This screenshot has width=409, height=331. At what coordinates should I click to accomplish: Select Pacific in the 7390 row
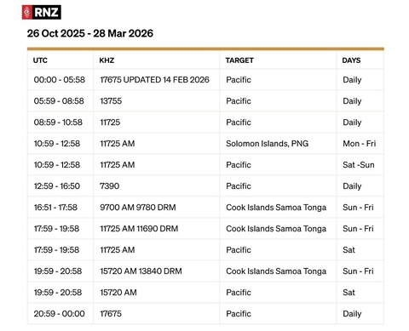click(239, 186)
